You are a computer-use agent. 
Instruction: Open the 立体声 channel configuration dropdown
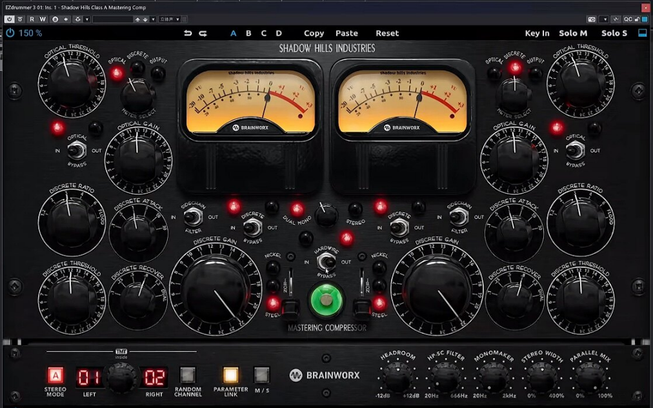(170, 19)
